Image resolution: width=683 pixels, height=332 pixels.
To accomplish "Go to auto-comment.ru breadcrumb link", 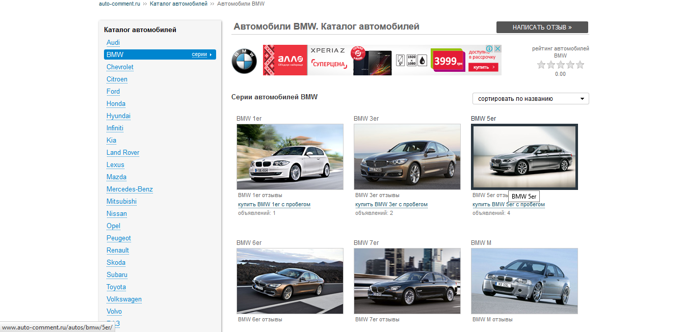I will (x=119, y=4).
